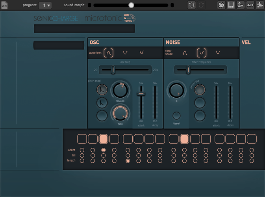Undo the last change
This screenshot has height=197, width=265.
(191, 5)
